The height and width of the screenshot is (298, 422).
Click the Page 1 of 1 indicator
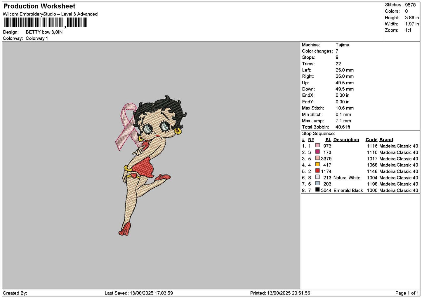click(x=407, y=293)
